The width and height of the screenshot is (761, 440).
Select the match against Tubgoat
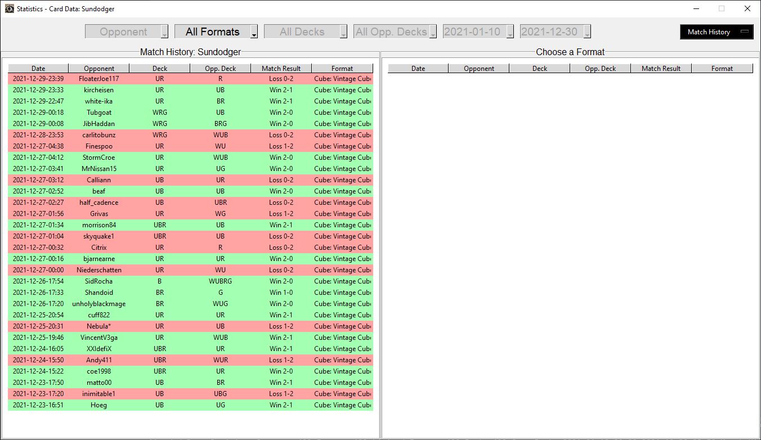tap(190, 113)
